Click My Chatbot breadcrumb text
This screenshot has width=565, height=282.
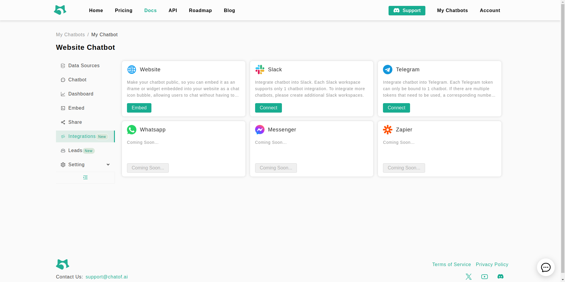pos(104,35)
